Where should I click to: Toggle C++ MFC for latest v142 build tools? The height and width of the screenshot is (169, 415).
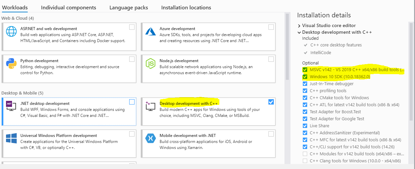click(305, 140)
